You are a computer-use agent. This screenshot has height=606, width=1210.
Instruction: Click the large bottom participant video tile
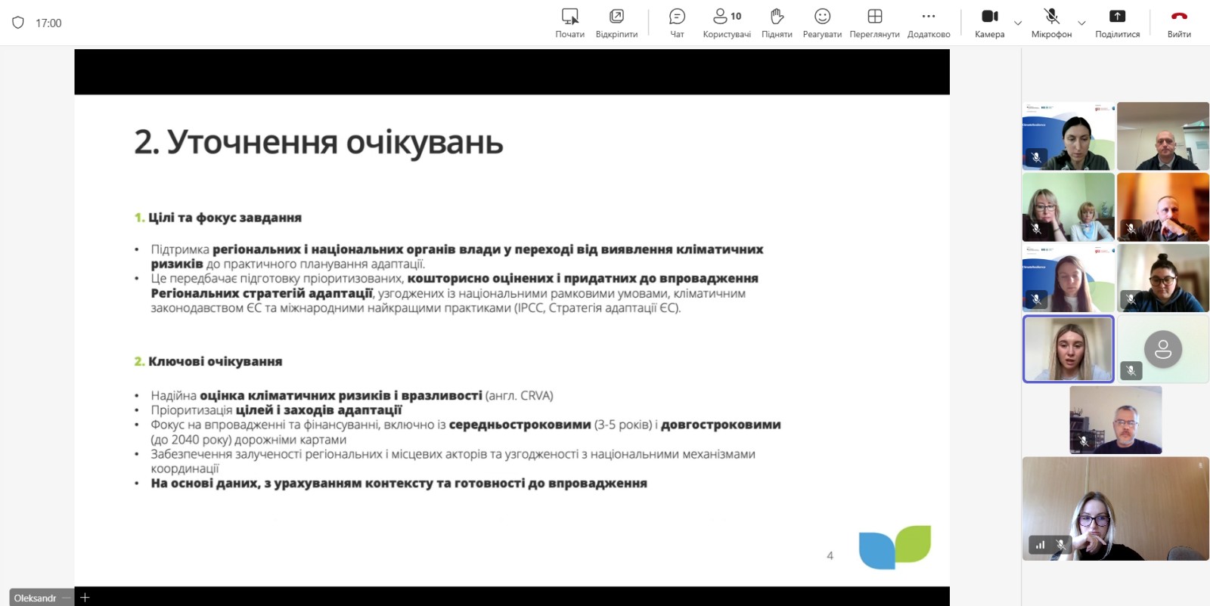1115,509
